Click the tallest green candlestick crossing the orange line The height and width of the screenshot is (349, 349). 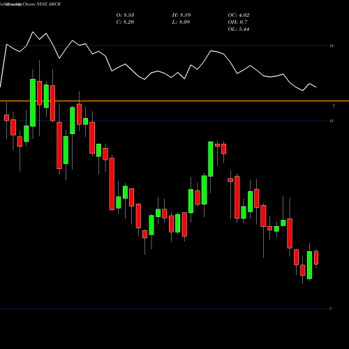[33, 103]
